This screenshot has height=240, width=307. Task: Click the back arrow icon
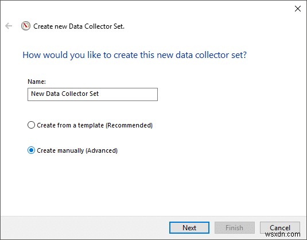[x=9, y=26]
